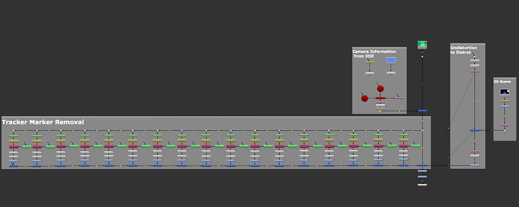Select the thumbnail node in 3D Scene backdrop
This screenshot has width=519, height=207.
point(504,91)
